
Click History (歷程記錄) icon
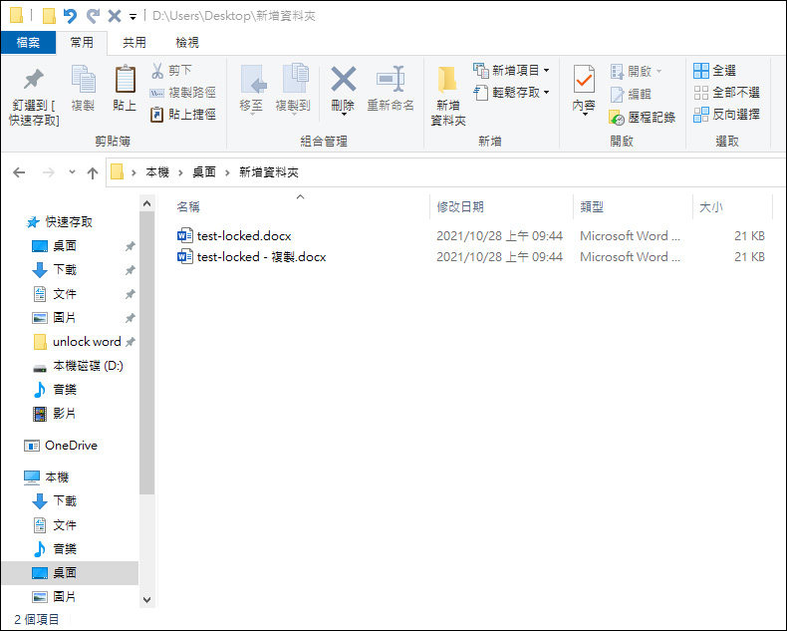point(617,118)
